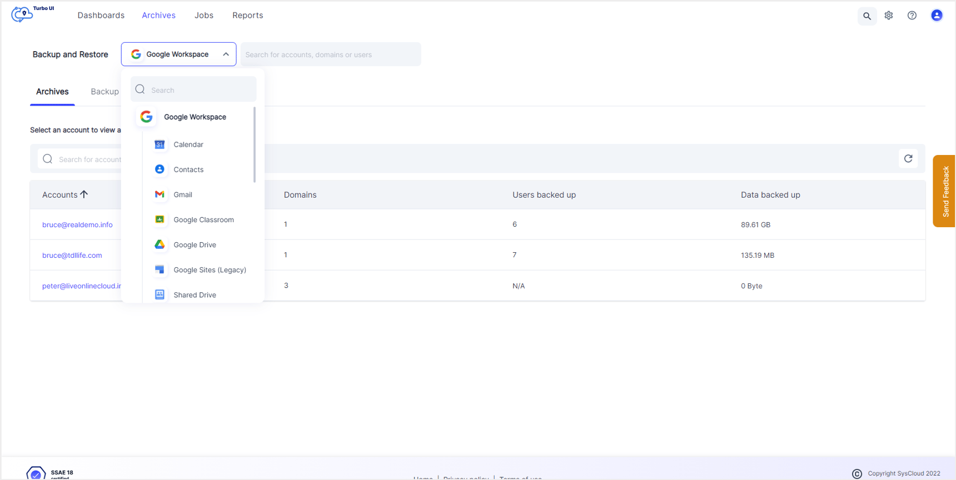Screen dimensions: 956x480
Task: Click the accounts, domains or users search field
Action: (331, 54)
